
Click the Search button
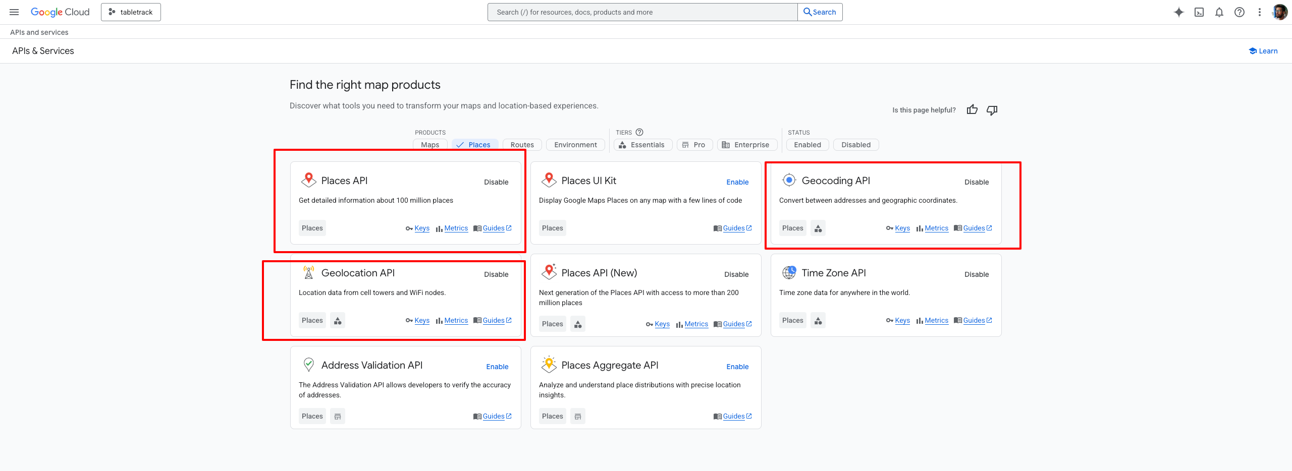coord(820,12)
